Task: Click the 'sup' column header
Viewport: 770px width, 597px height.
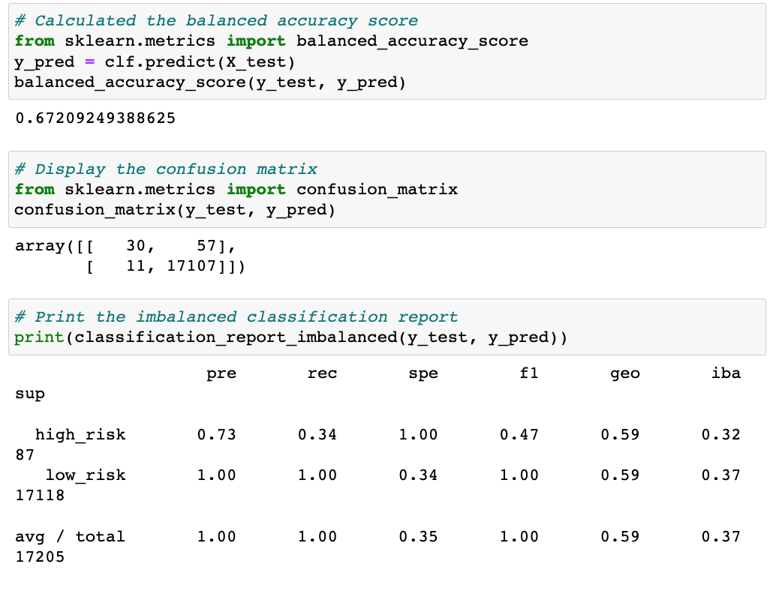Action: (x=30, y=394)
